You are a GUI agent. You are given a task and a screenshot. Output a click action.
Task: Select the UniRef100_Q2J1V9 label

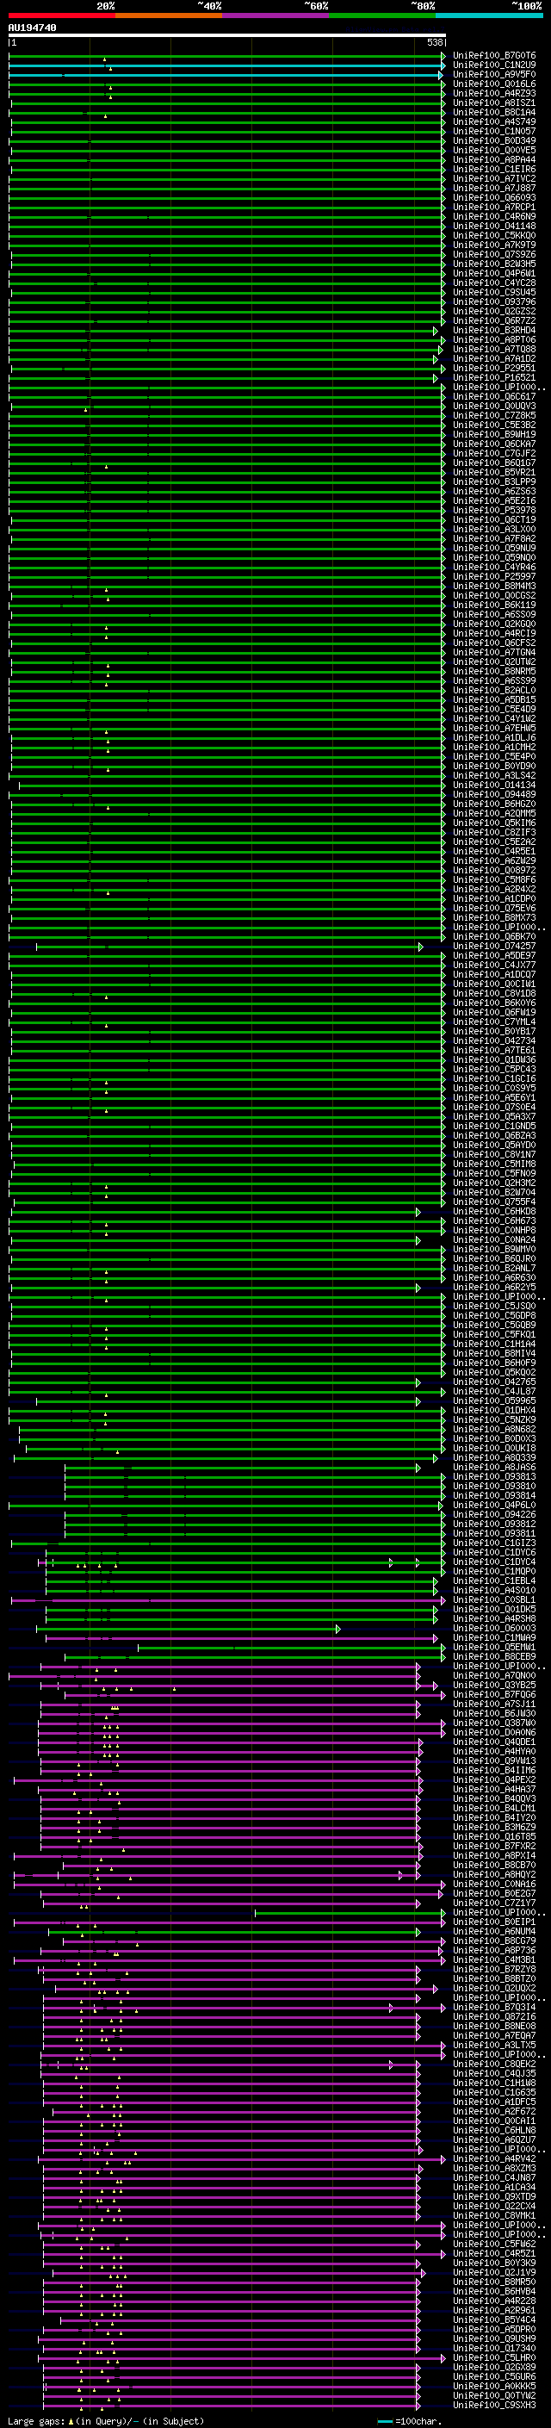pyautogui.click(x=494, y=2272)
